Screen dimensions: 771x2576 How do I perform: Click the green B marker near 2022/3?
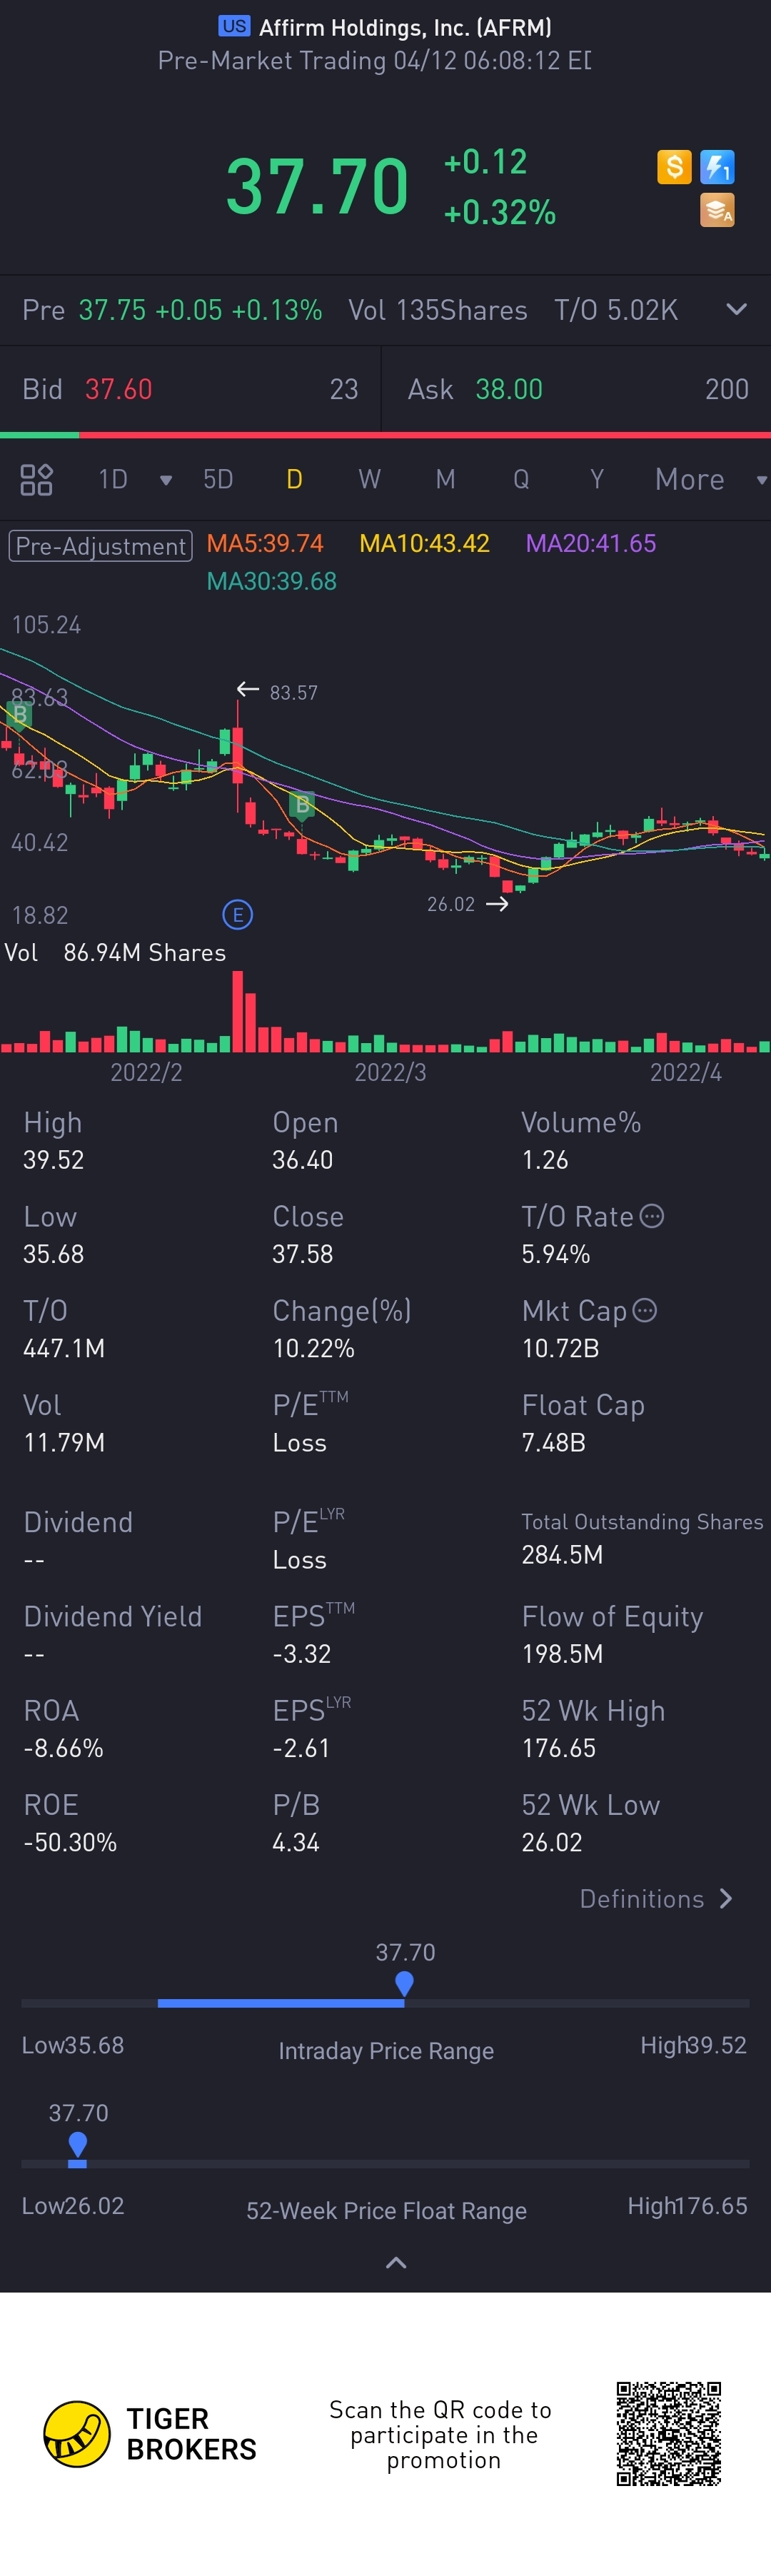302,804
